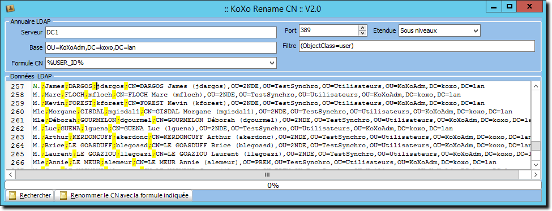Click the horizontal scrollbar thumb

267,174
